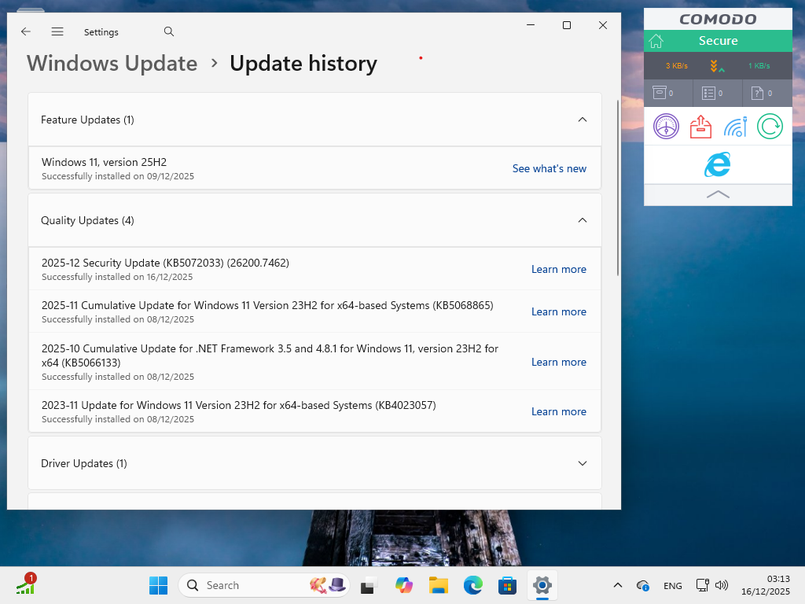The image size is (805, 604).
Task: Open network status tray icon
Action: coord(702,585)
